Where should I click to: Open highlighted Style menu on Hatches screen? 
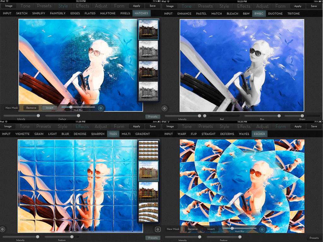click(x=63, y=6)
